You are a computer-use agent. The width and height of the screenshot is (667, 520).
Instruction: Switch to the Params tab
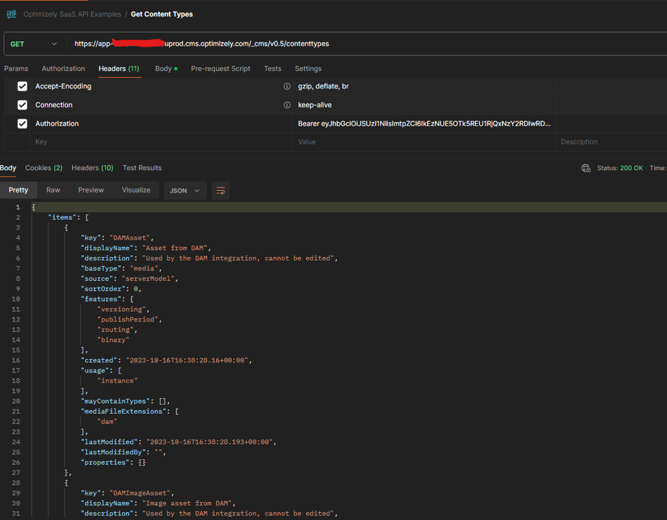[16, 68]
